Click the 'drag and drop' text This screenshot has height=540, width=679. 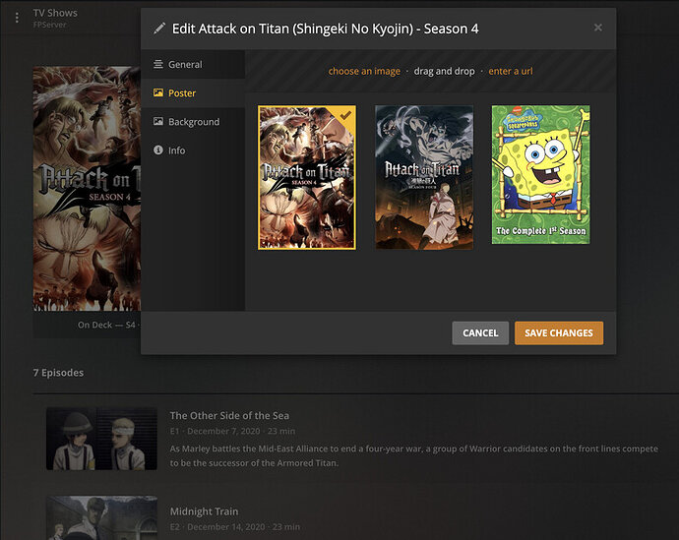[x=444, y=71]
